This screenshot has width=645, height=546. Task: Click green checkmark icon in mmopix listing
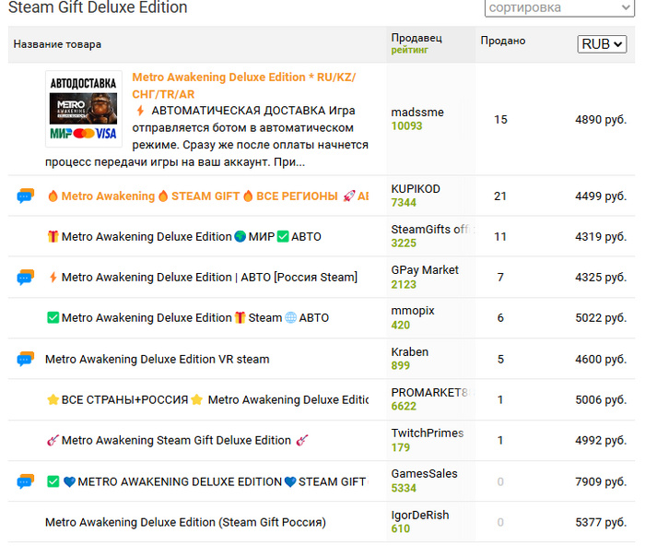coord(53,318)
